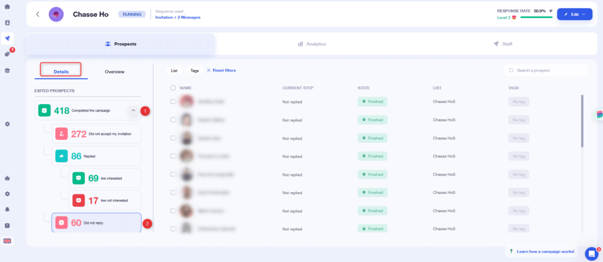Click the No tag chip in the first row
Screen dimensions: 603x262
pos(519,102)
